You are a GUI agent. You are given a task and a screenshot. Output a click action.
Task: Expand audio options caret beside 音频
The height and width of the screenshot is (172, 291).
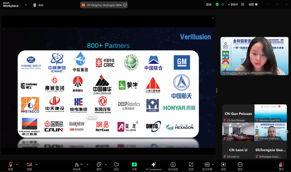coord(17,164)
